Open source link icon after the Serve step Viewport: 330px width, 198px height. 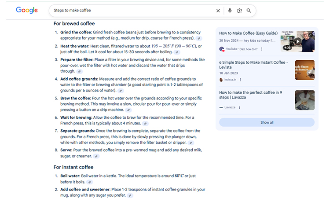[x=96, y=156]
